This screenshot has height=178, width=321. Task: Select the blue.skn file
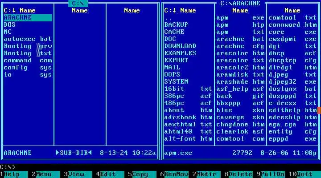tap(240, 110)
